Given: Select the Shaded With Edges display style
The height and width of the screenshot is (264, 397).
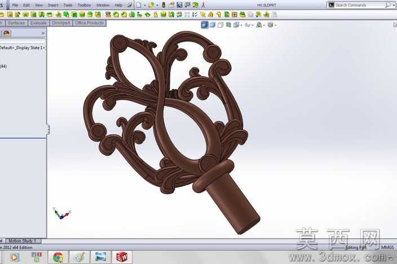Looking at the screenshot, I should [205, 25].
